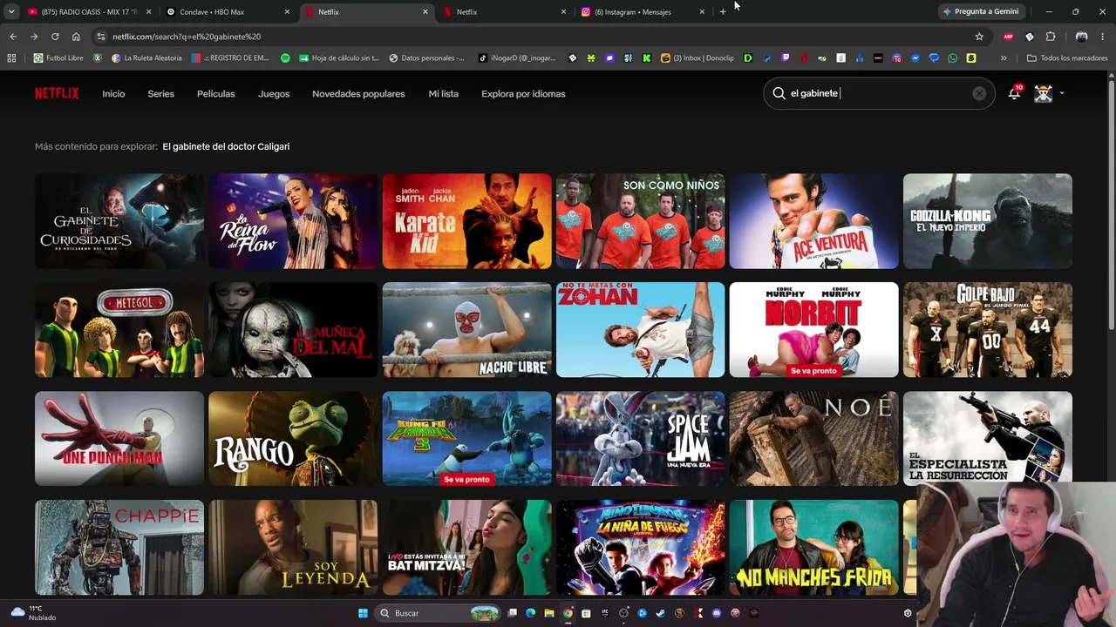This screenshot has width=1116, height=627.
Task: Open the browser extensions puzzle menu
Action: click(x=1051, y=37)
